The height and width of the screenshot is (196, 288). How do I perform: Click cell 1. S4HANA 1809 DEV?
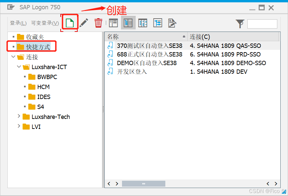pos(219,71)
